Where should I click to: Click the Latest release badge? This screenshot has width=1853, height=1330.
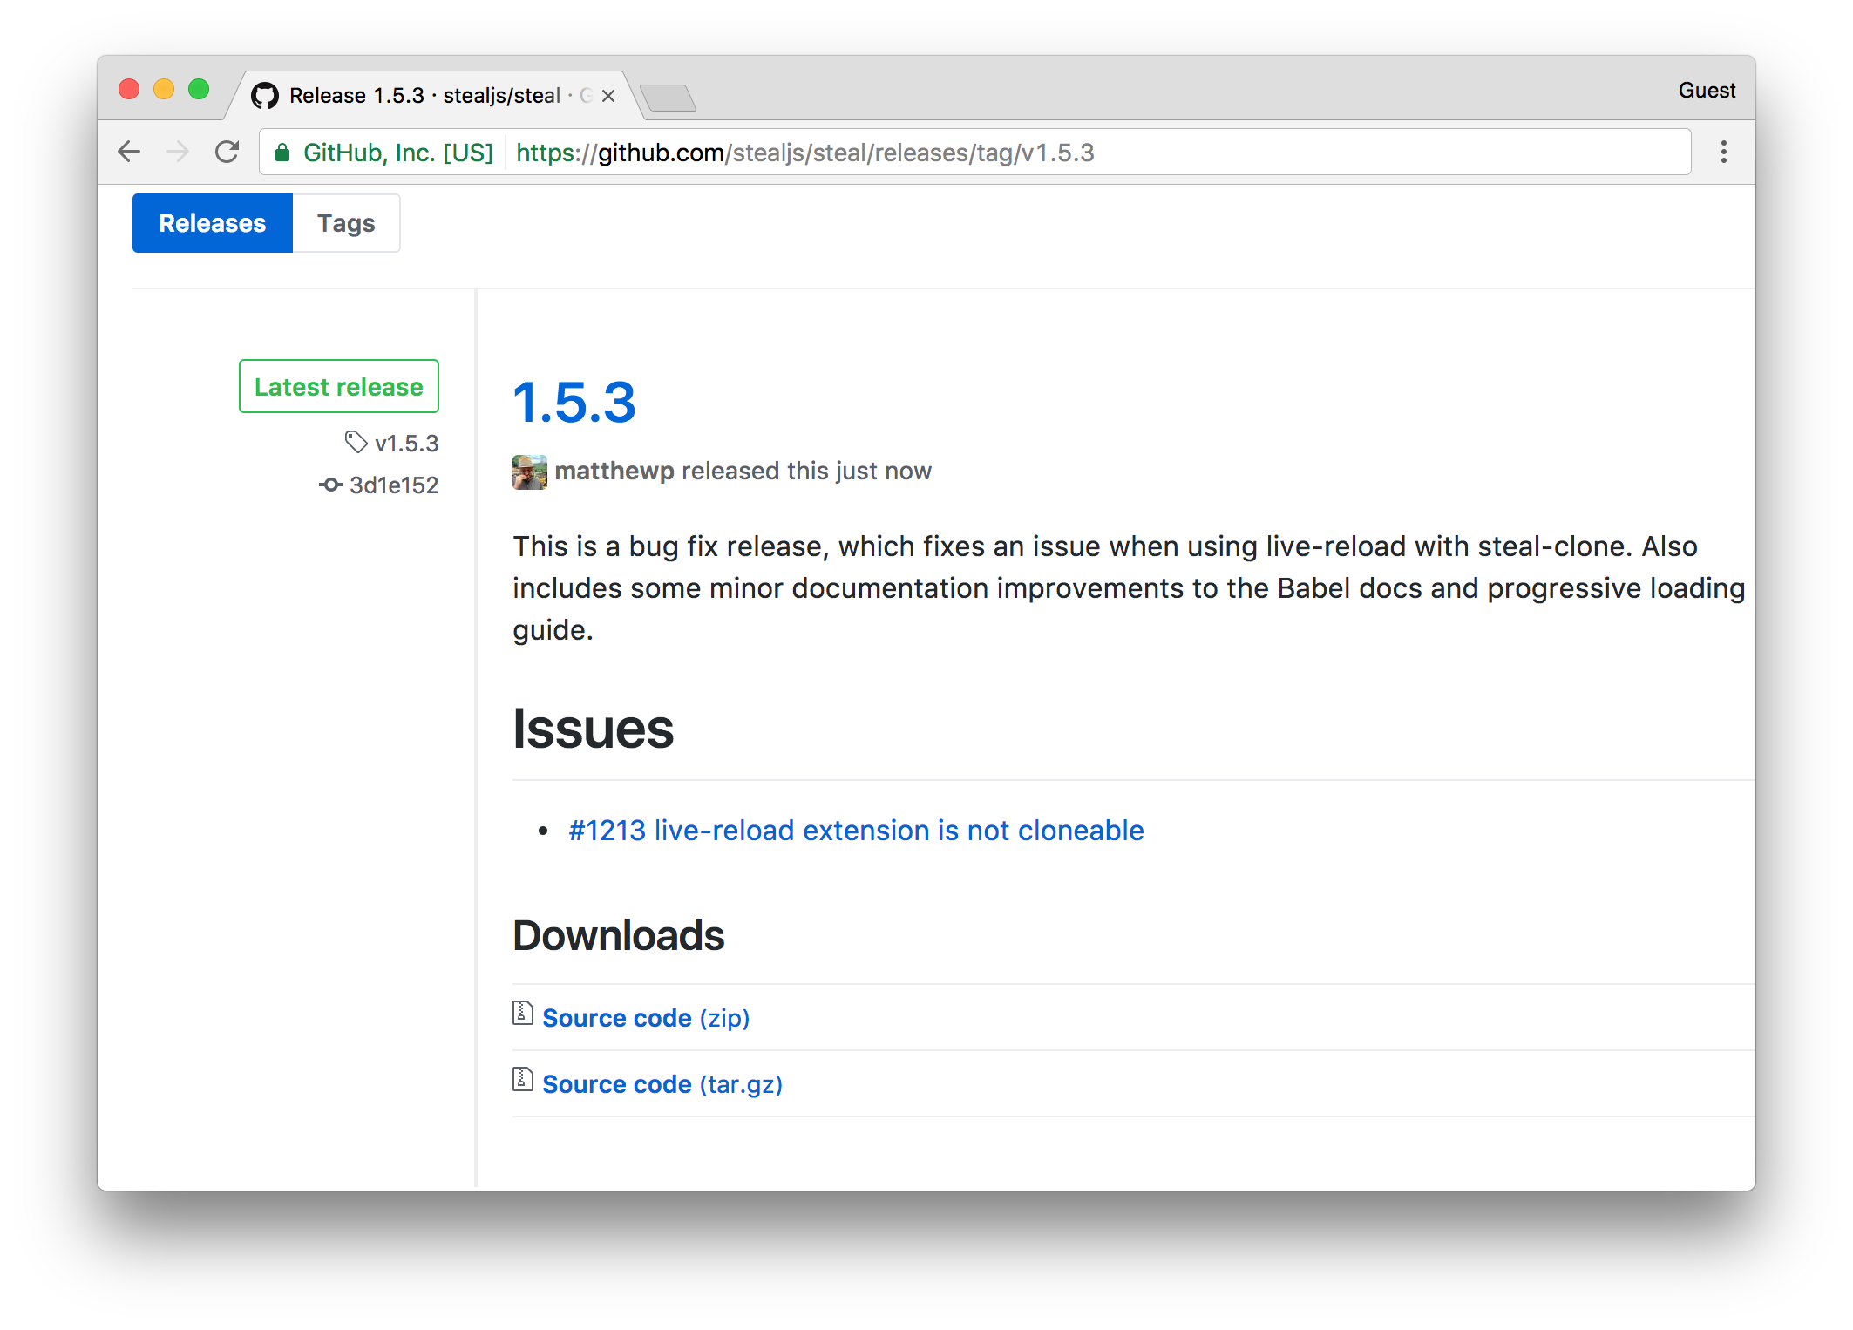tap(339, 386)
